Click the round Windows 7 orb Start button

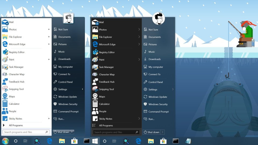click(5, 141)
